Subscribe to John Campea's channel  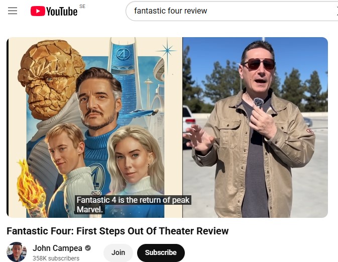161,252
